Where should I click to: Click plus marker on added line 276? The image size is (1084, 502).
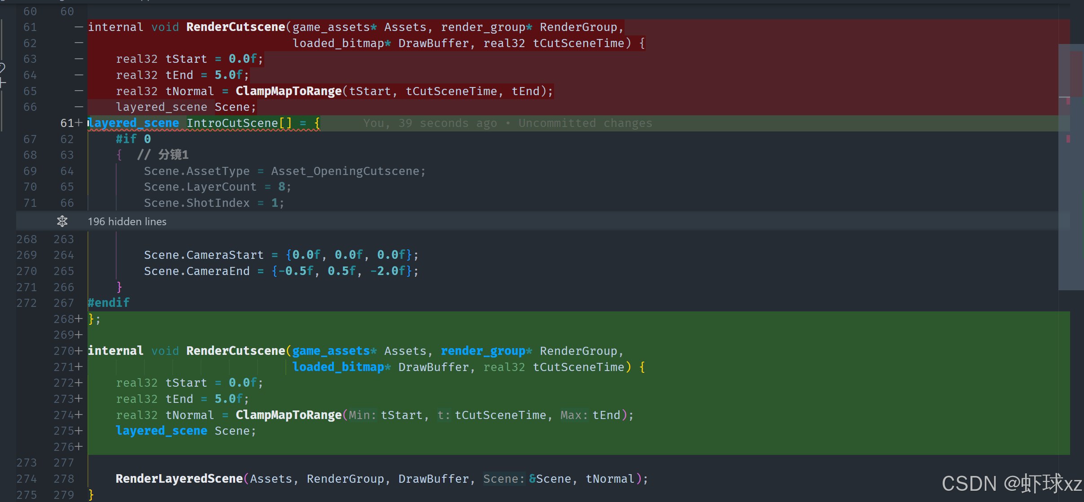click(79, 447)
